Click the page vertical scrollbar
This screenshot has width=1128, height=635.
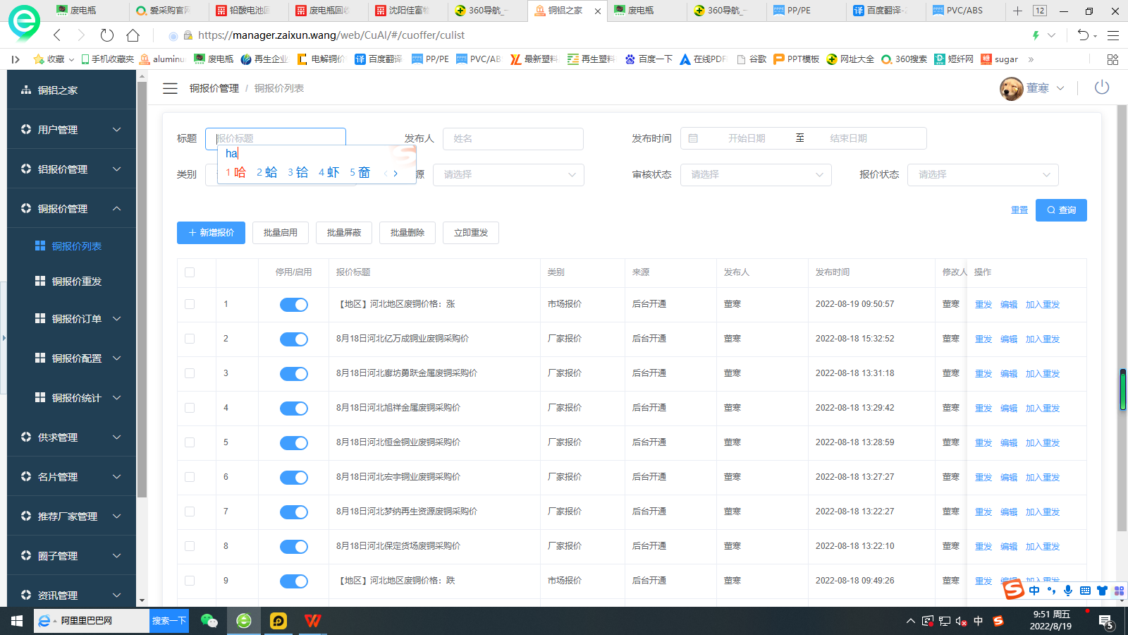pos(1122,317)
